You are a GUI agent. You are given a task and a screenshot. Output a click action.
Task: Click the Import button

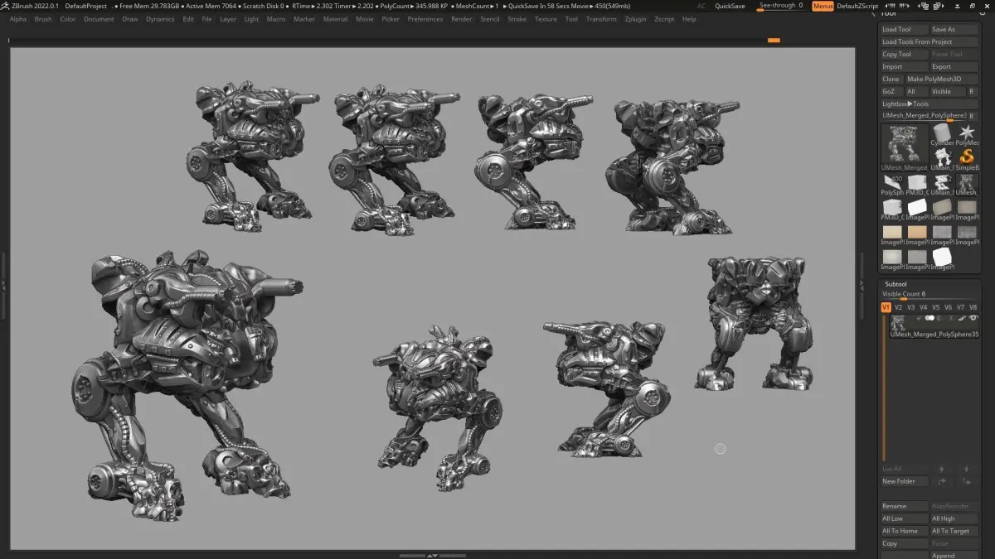point(905,66)
